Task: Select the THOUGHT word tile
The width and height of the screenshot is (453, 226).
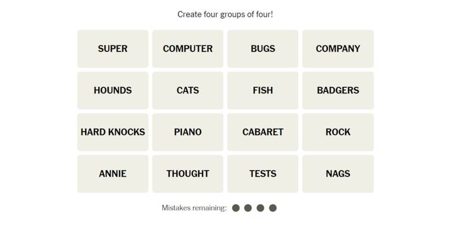Action: pos(188,173)
